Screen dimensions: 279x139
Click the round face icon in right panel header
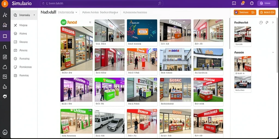(261, 22)
